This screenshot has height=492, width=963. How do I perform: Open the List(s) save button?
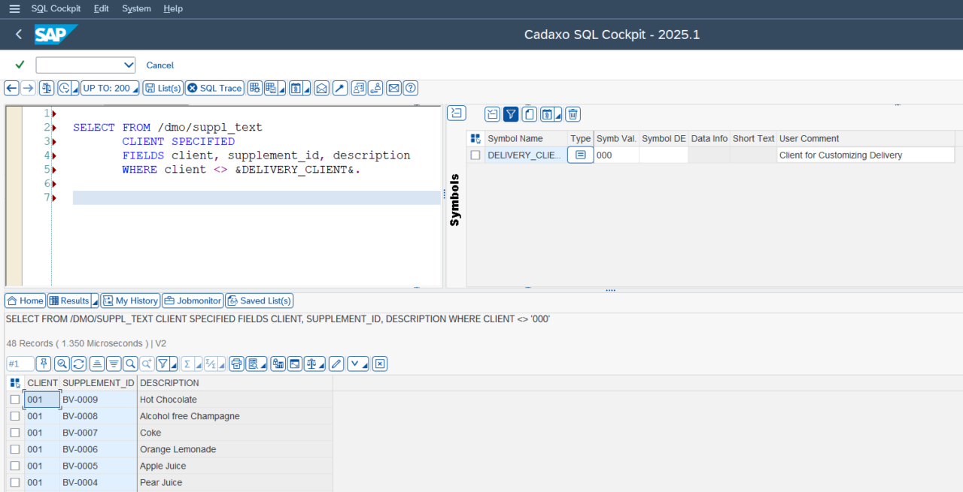(x=163, y=88)
